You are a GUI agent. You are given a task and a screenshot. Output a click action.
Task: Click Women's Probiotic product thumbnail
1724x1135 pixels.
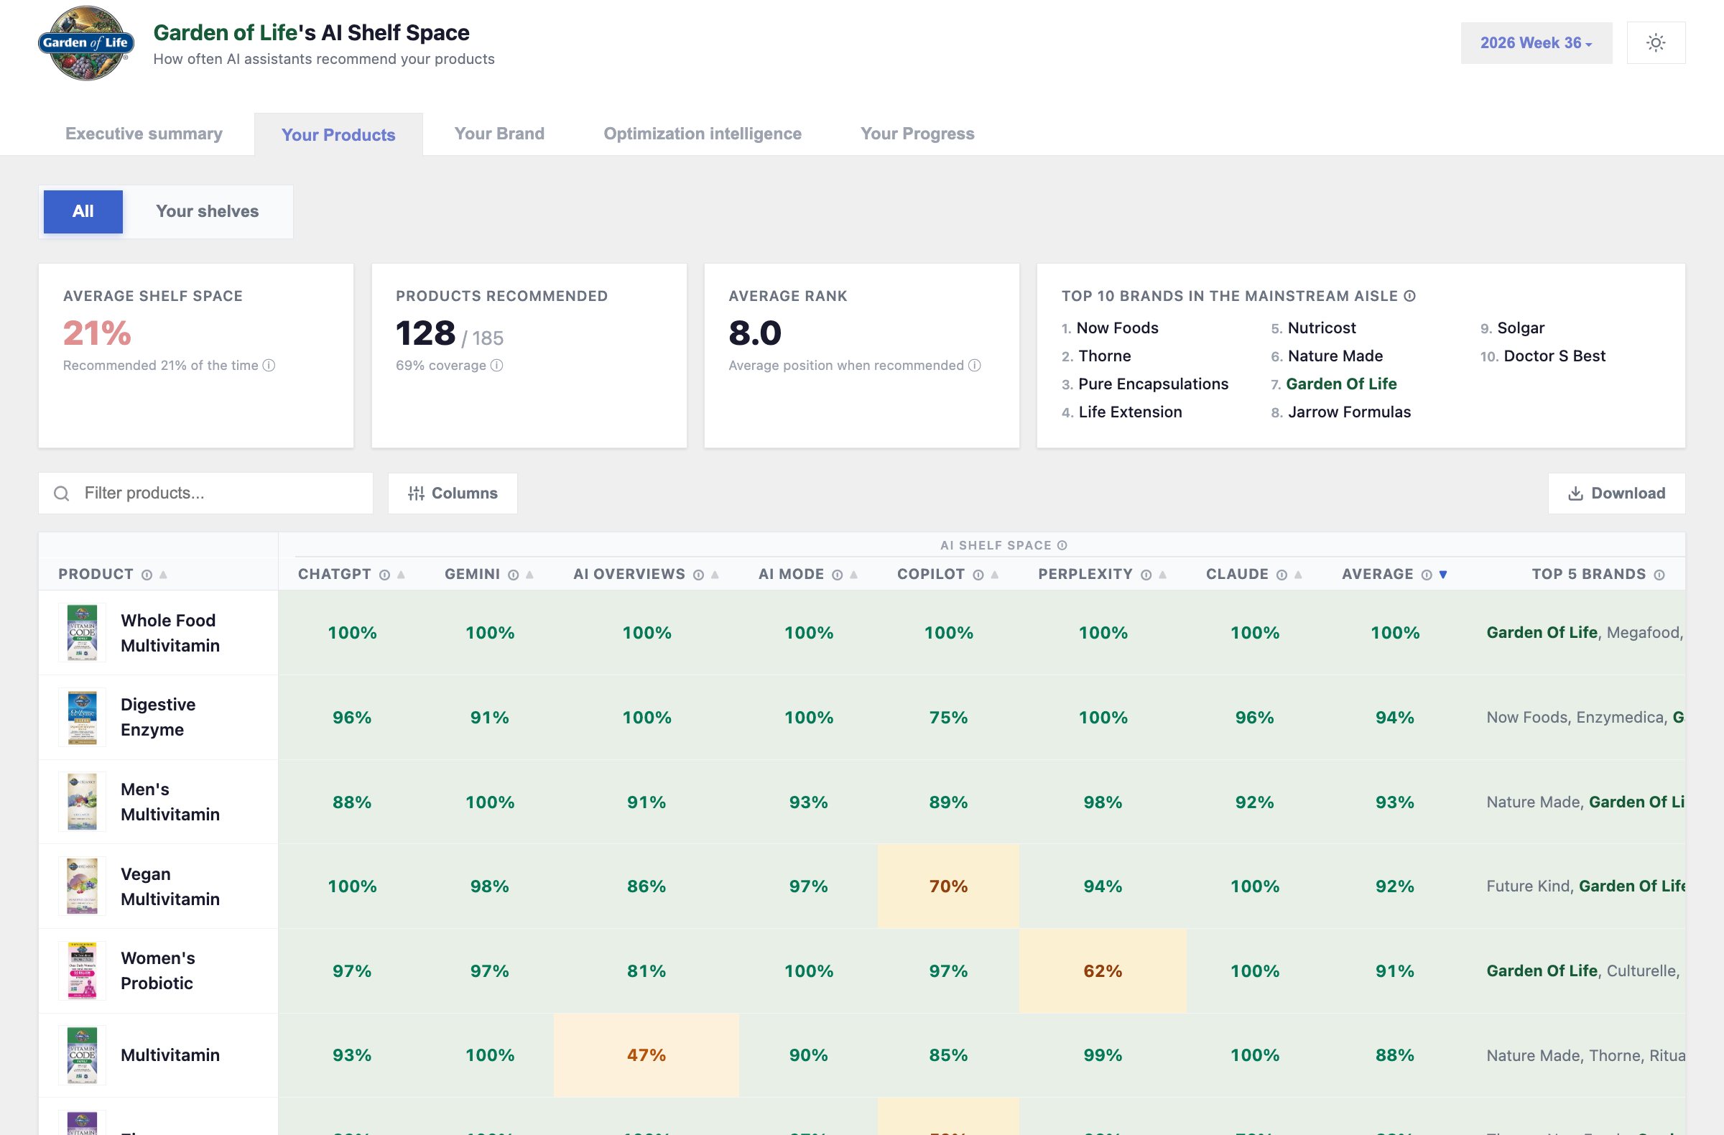pyautogui.click(x=82, y=970)
